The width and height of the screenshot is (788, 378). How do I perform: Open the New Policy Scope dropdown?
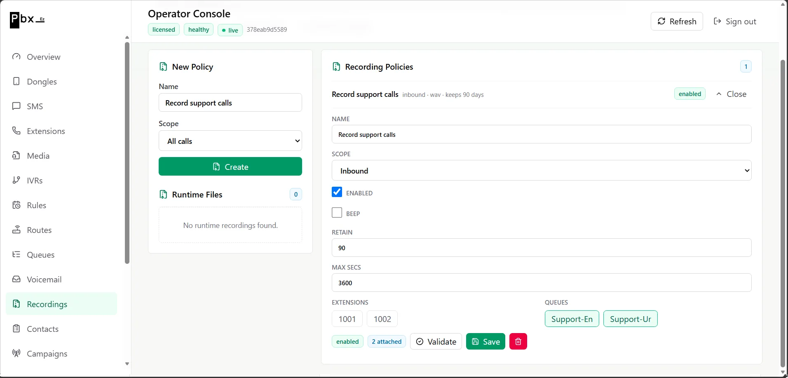(x=230, y=141)
